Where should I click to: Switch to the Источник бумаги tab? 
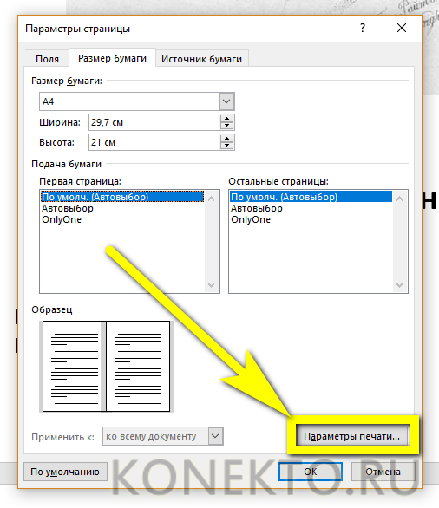(201, 59)
